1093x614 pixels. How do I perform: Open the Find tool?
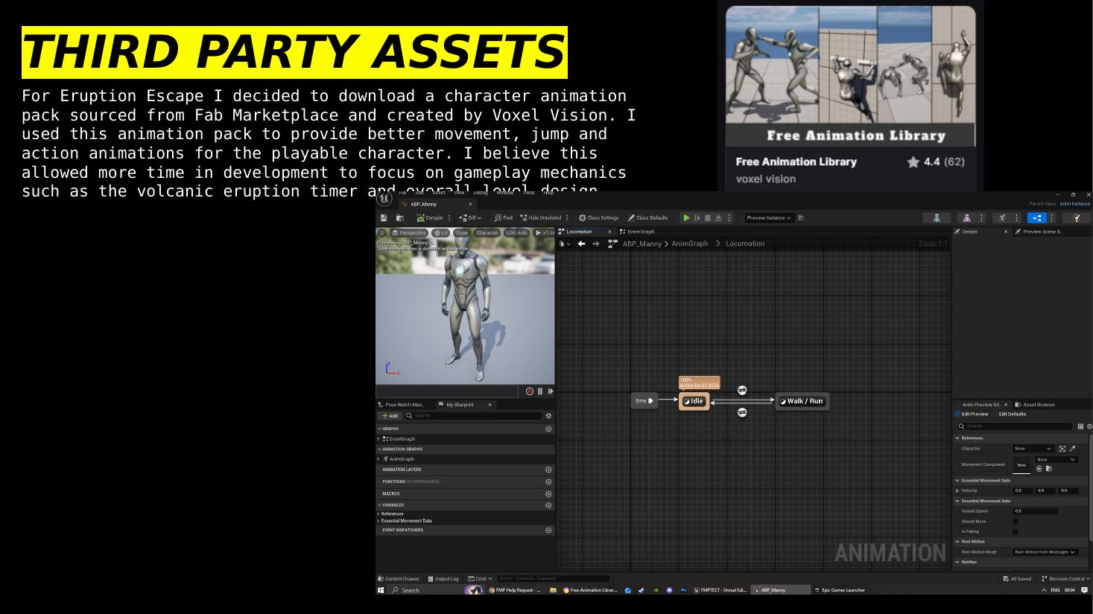coord(504,218)
